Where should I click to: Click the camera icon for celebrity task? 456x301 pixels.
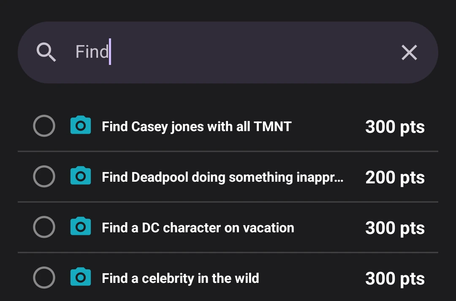[81, 277]
